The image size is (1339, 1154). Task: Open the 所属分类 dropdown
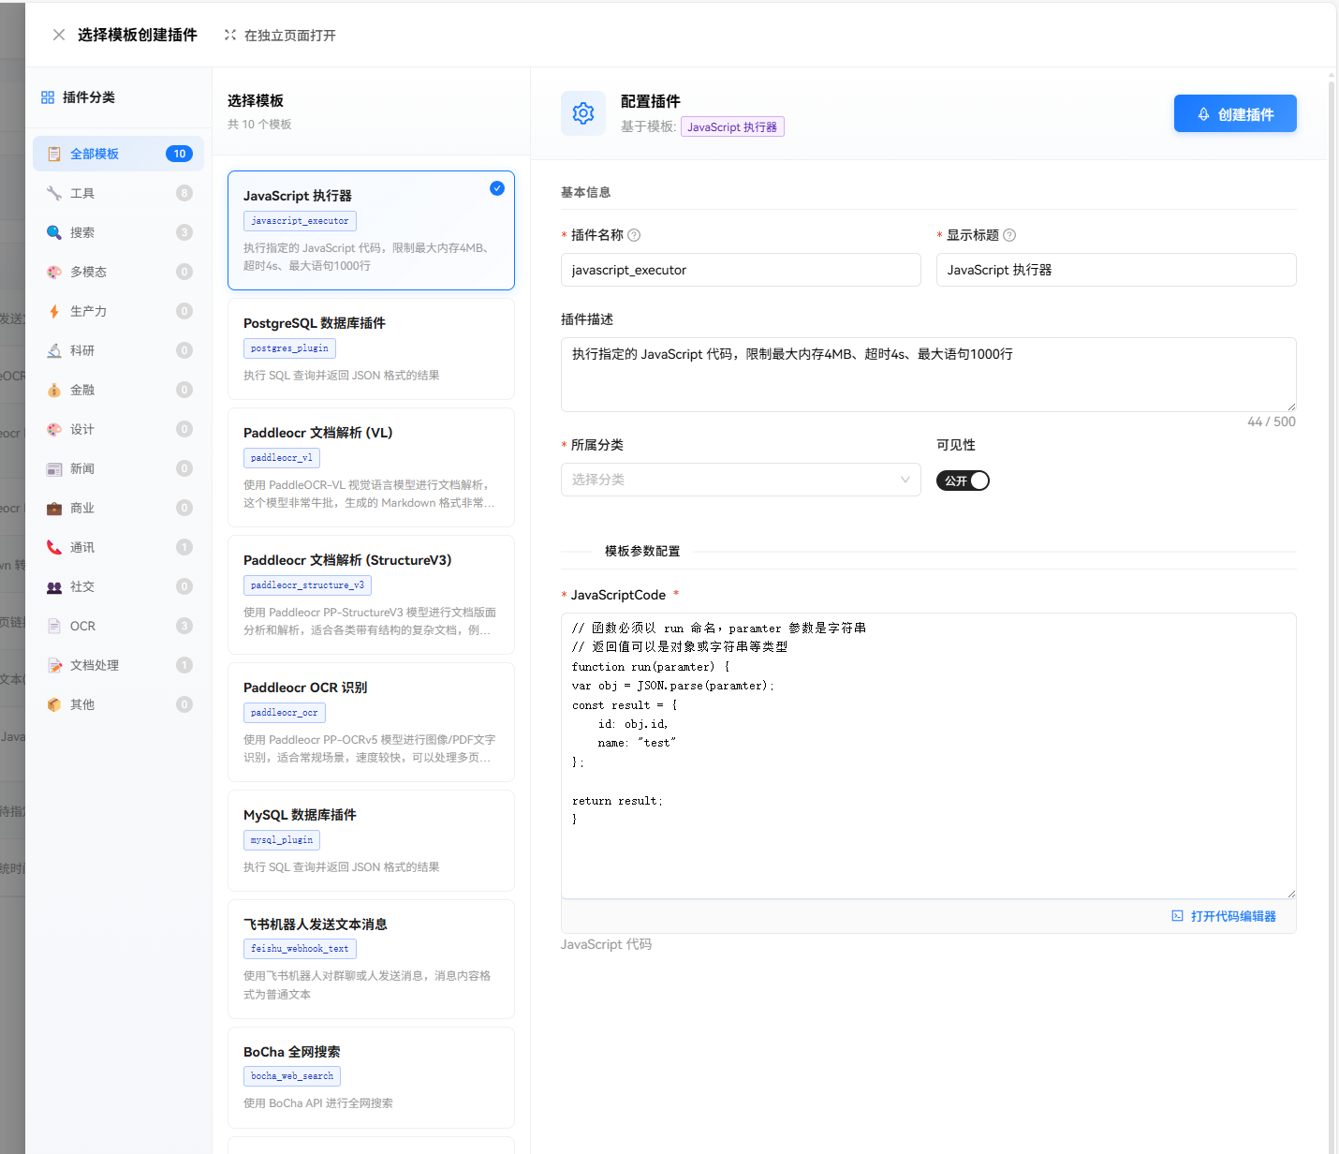coord(740,480)
